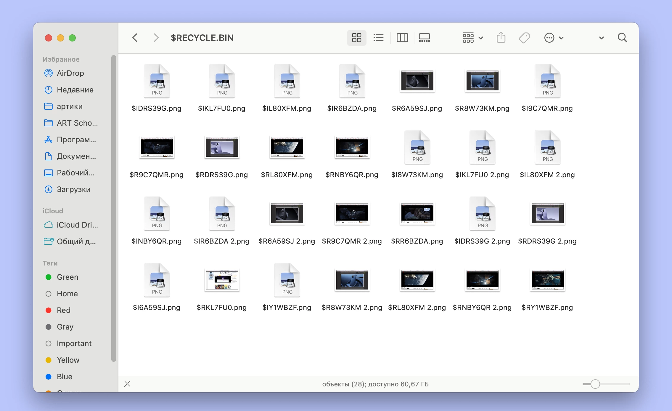Switch to icon grid view
This screenshot has width=672, height=411.
click(x=356, y=38)
